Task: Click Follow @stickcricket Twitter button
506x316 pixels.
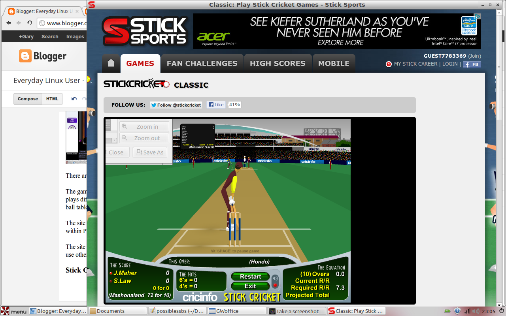Action: coord(176,105)
